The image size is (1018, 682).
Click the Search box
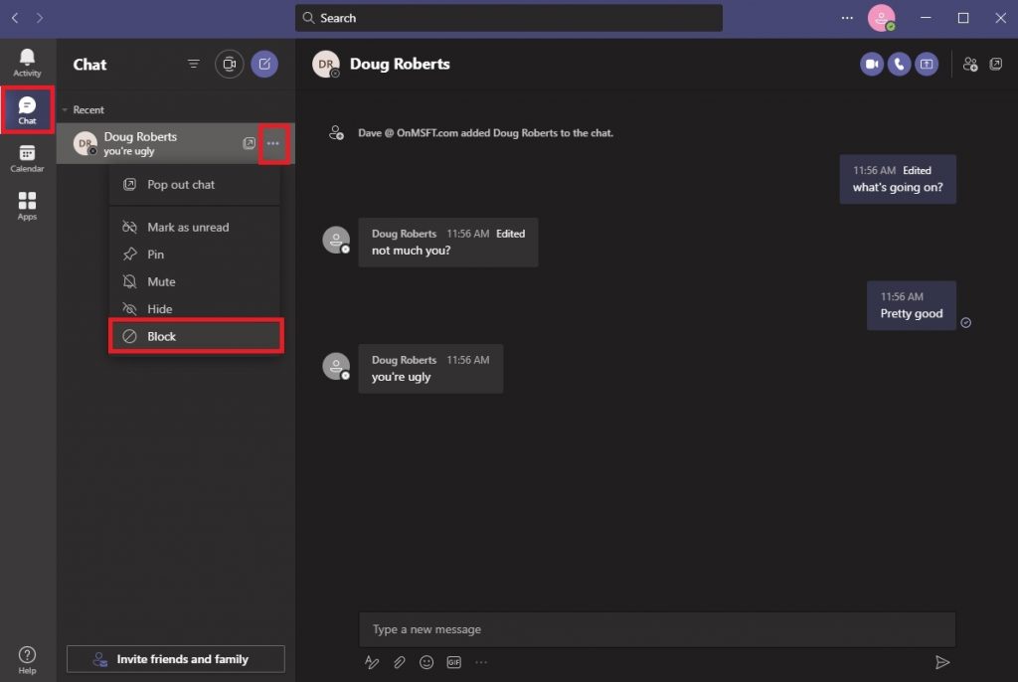(x=508, y=18)
